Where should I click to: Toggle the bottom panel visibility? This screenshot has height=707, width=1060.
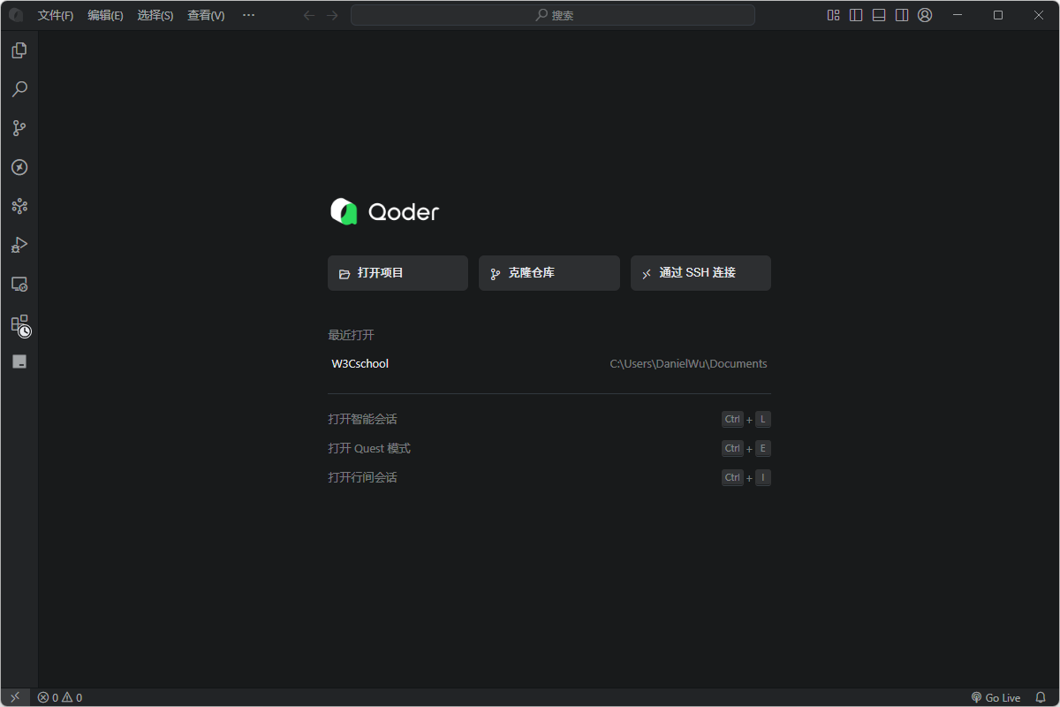click(879, 15)
